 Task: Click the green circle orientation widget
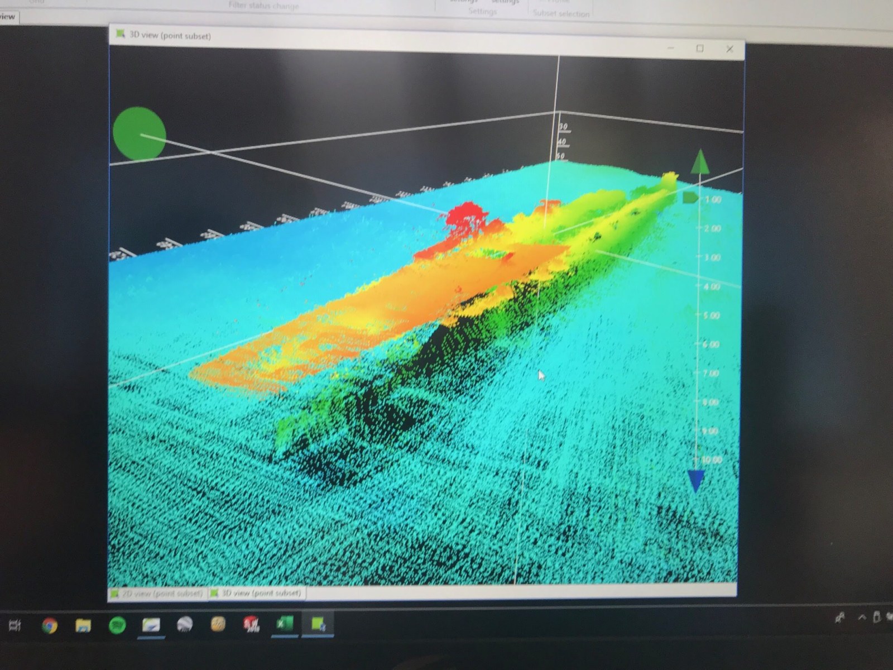[140, 134]
